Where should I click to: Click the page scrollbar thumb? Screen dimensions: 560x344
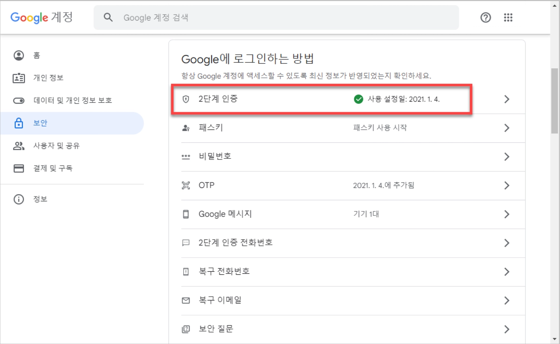555,101
